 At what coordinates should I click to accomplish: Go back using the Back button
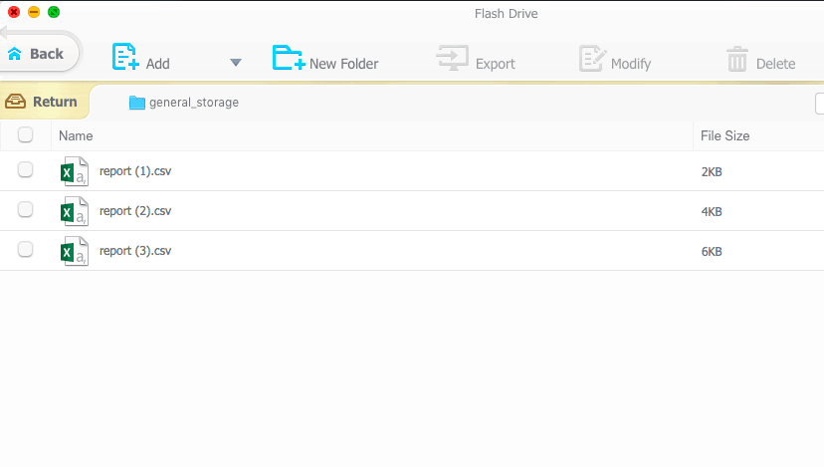(38, 54)
